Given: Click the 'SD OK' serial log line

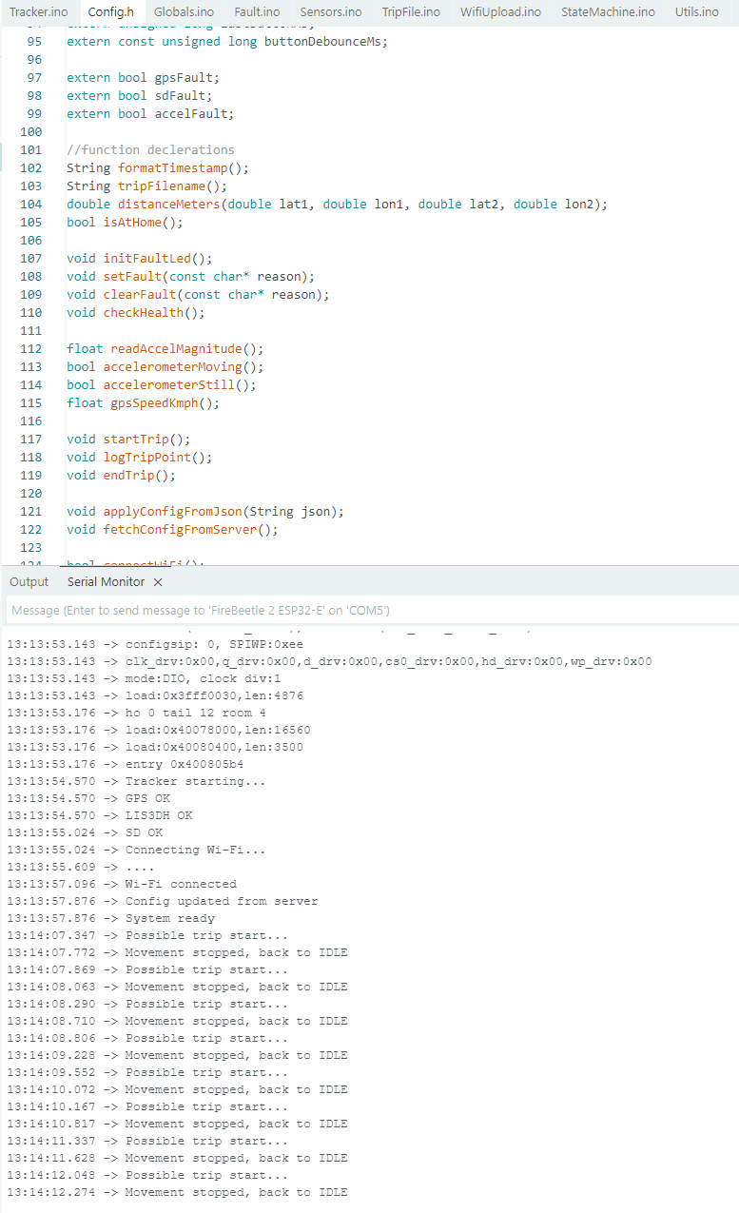Looking at the screenshot, I should click(x=85, y=832).
